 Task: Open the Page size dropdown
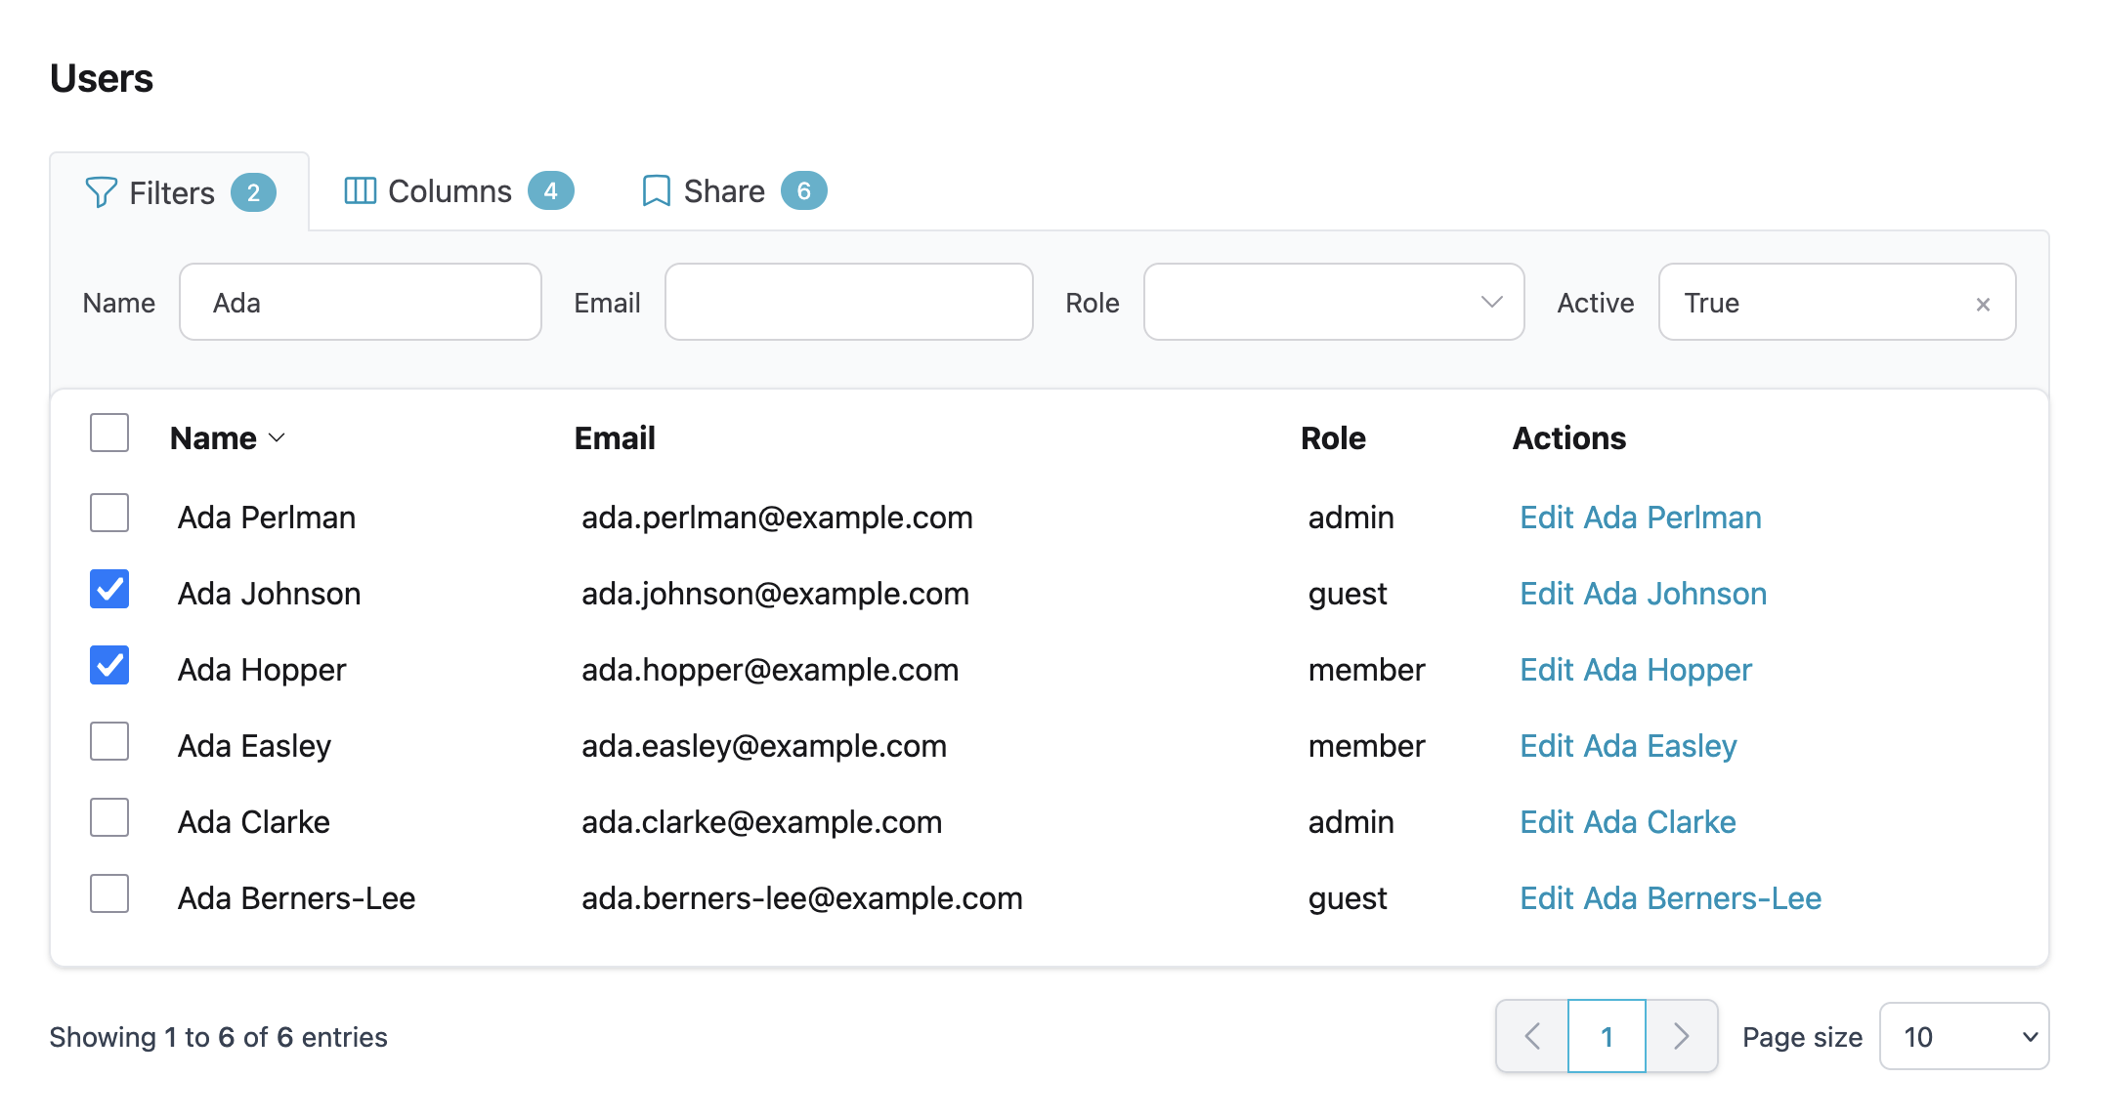pos(1964,1036)
